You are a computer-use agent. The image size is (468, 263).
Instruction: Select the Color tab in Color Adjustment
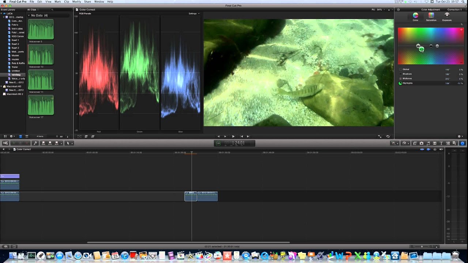415,16
